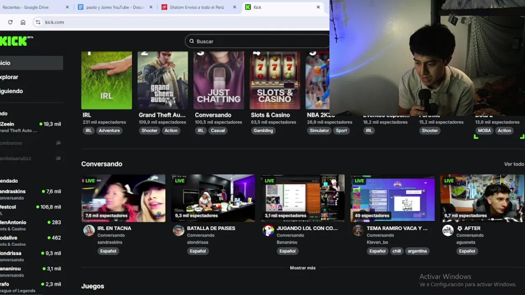The image size is (525, 295).
Task: Click the Gambling tag
Action: (x=263, y=131)
